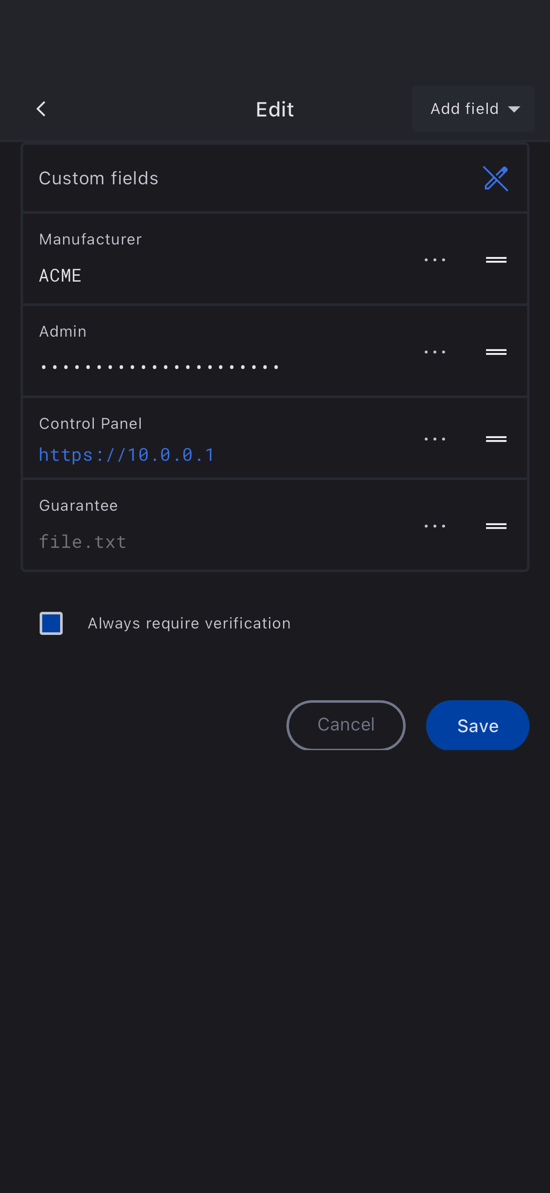Open the three-dot menu for Manufacturer
This screenshot has width=550, height=1193.
tap(435, 260)
